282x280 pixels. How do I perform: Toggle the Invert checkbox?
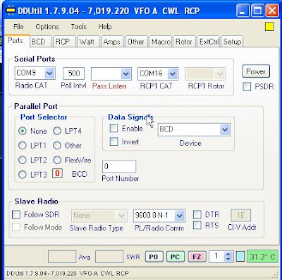tap(114, 141)
